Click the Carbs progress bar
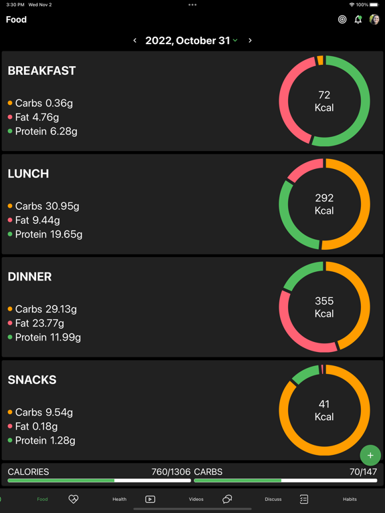 tap(285, 481)
